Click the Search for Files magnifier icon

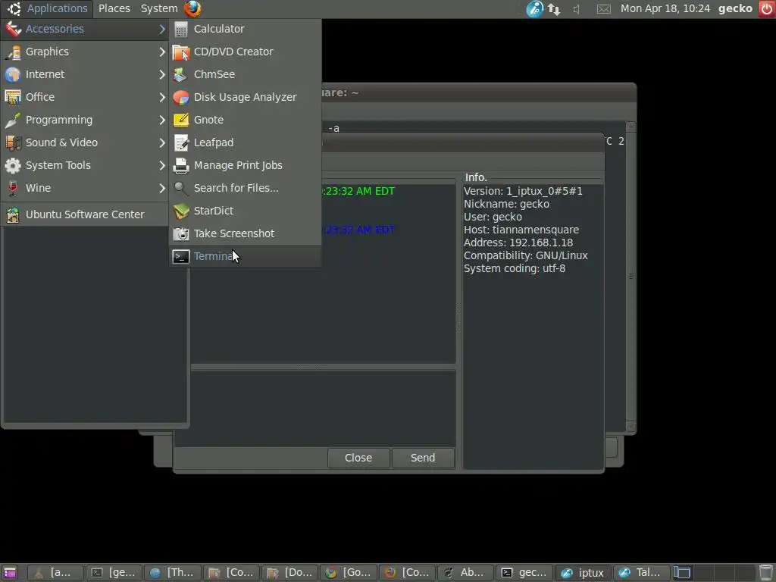click(181, 189)
